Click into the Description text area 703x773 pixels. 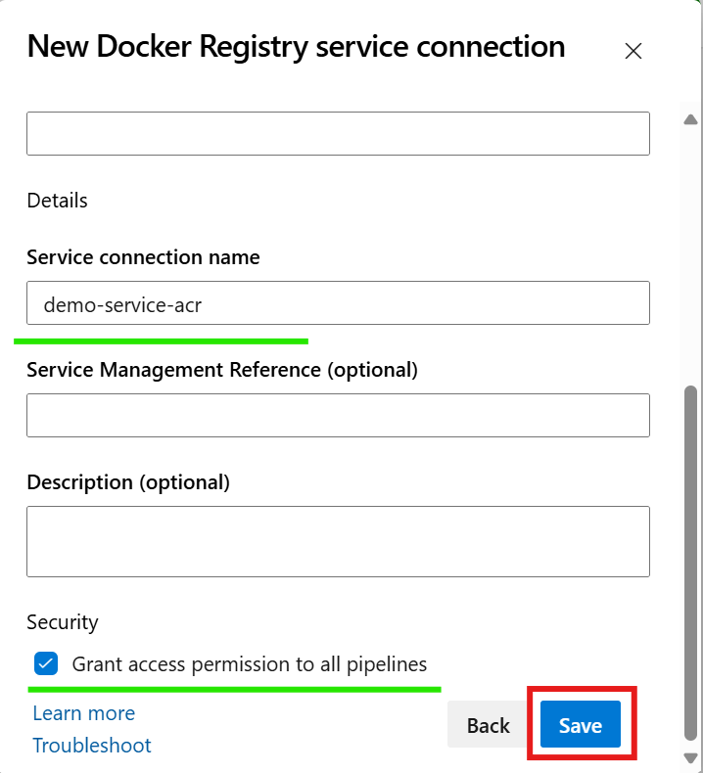[338, 541]
